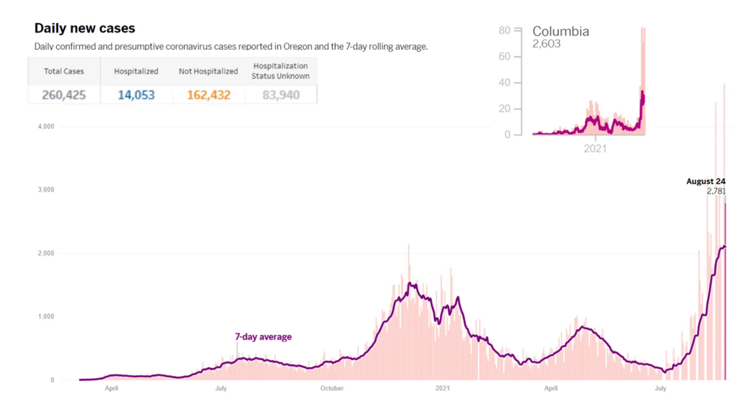Select the Not Hospitalized column header
This screenshot has height=414, width=736.
pos(208,71)
